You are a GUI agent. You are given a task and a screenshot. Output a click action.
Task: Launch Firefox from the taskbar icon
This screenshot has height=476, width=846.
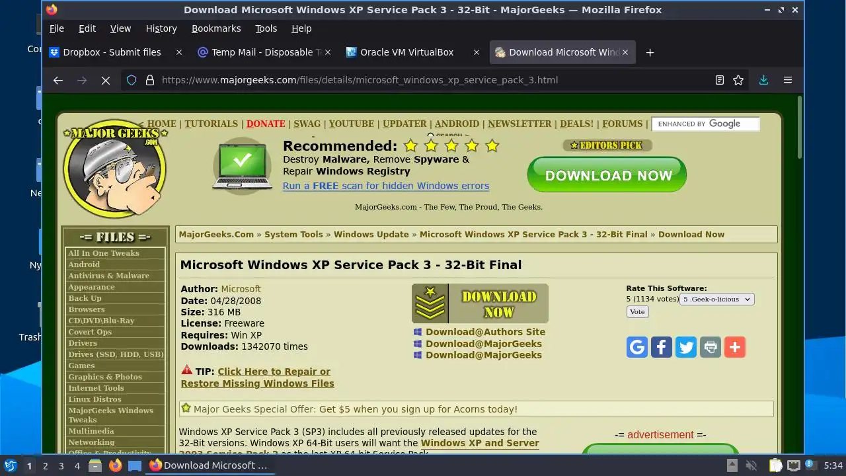(116, 465)
